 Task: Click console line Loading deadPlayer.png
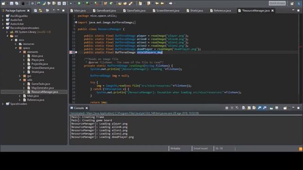[102, 137]
